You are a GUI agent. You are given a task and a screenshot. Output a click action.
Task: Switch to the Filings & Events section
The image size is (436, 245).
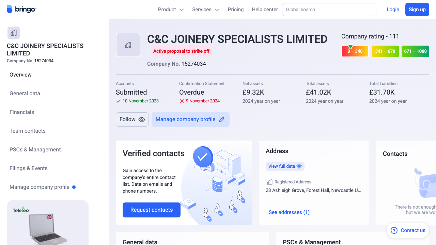[28, 168]
